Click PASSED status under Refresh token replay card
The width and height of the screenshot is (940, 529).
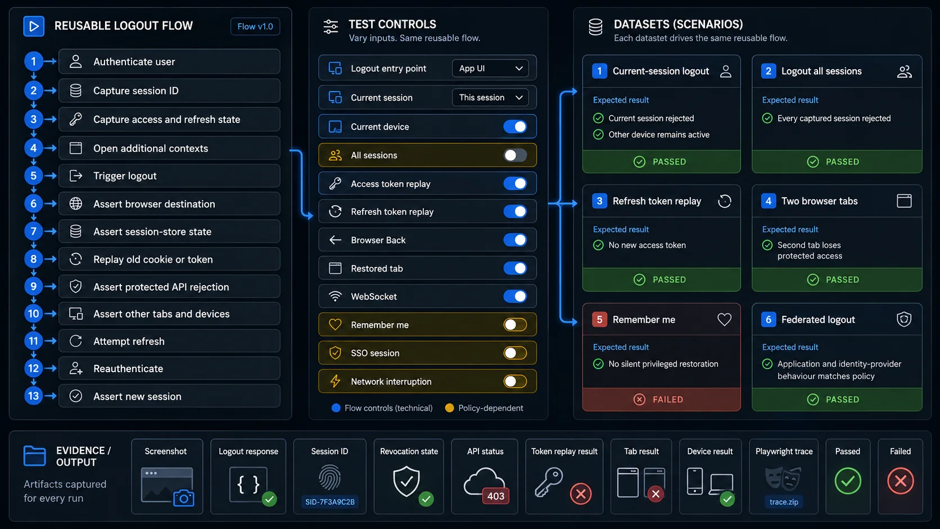pyautogui.click(x=662, y=280)
